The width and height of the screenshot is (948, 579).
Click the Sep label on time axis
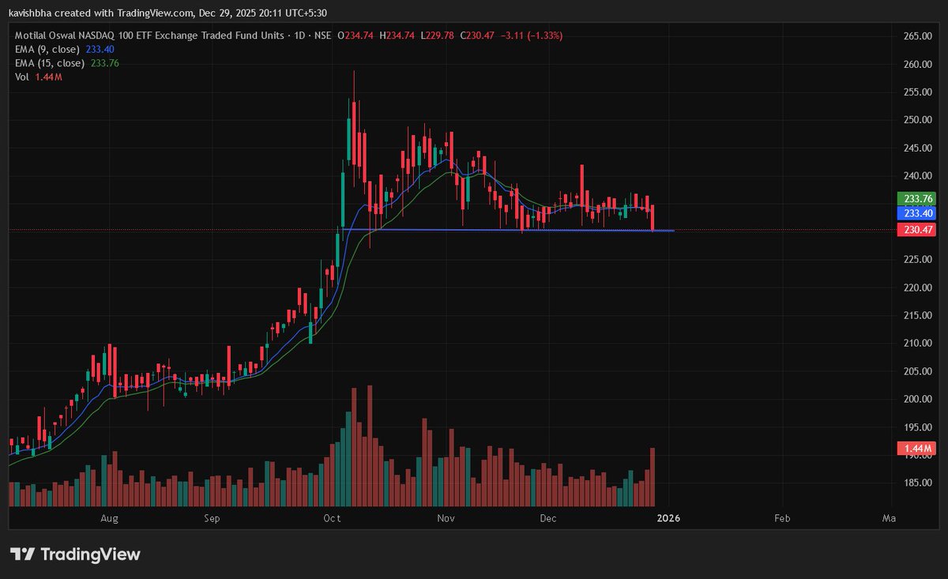pos(212,519)
